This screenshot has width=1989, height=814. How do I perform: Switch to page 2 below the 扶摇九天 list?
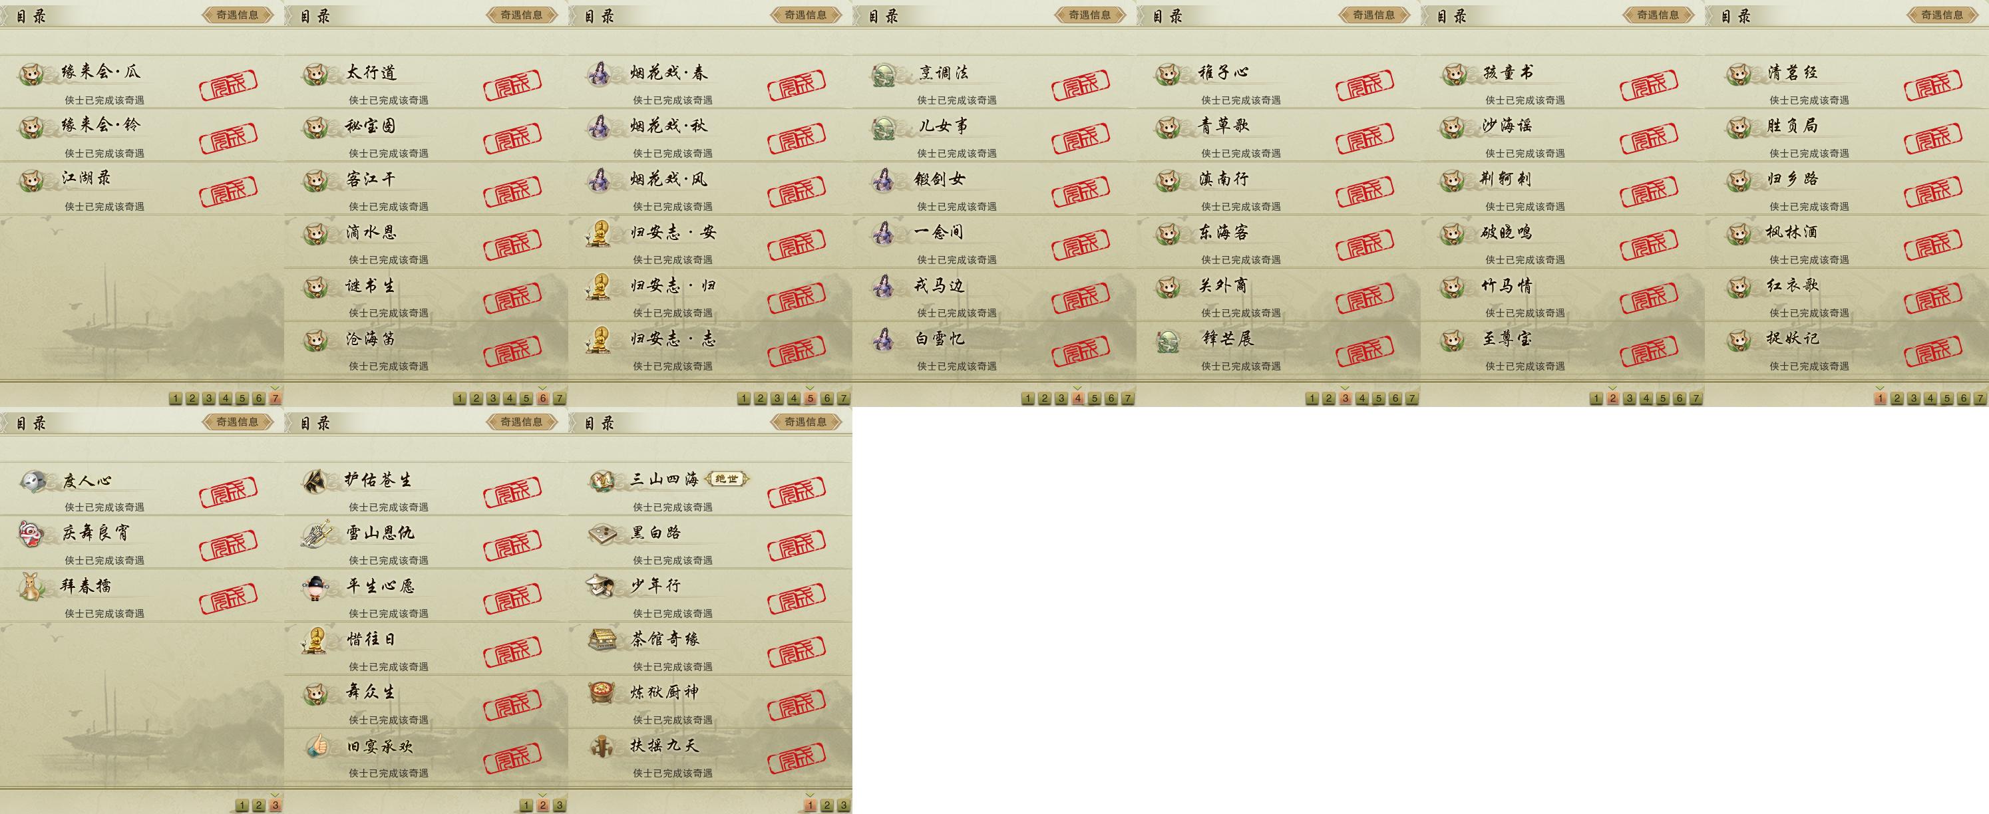[827, 805]
